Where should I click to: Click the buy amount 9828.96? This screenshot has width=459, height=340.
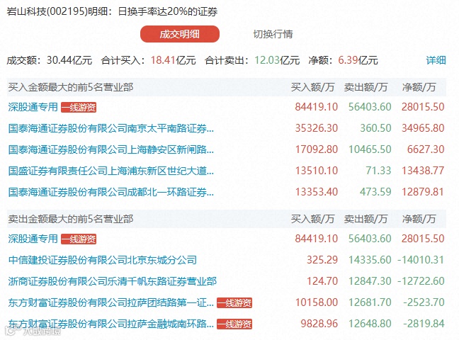[319, 324]
